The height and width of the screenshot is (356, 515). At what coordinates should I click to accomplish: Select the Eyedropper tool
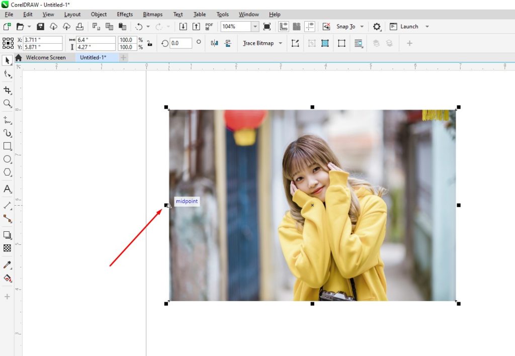[7, 265]
